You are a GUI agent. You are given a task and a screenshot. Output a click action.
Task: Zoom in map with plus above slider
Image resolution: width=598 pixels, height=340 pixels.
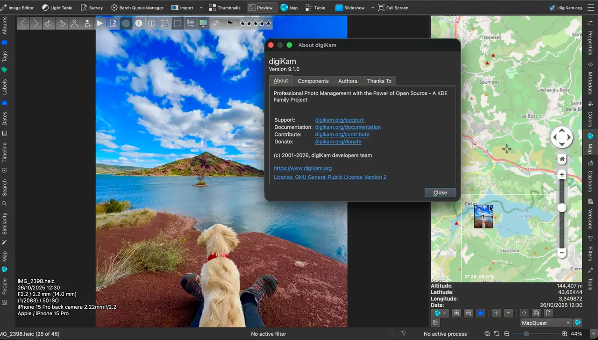pos(562,175)
